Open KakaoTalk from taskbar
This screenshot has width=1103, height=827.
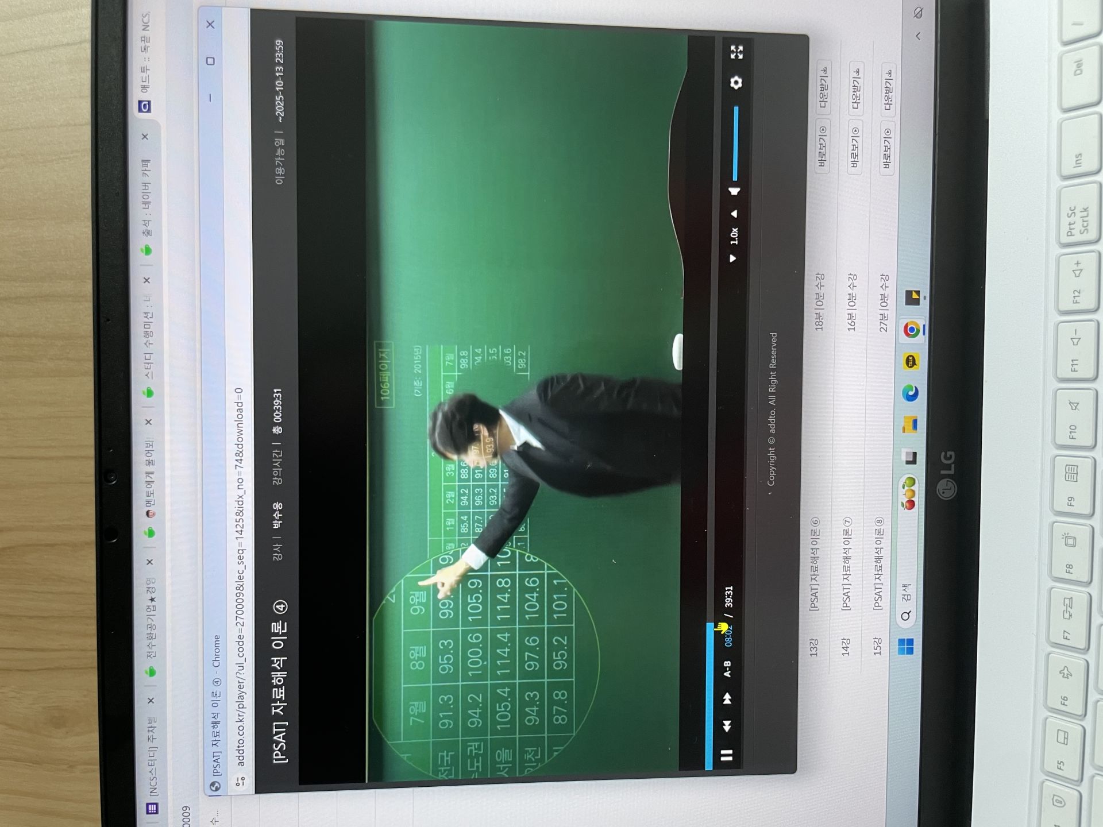pyautogui.click(x=911, y=361)
